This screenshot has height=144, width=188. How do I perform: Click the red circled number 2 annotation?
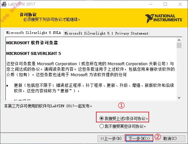point(158,137)
